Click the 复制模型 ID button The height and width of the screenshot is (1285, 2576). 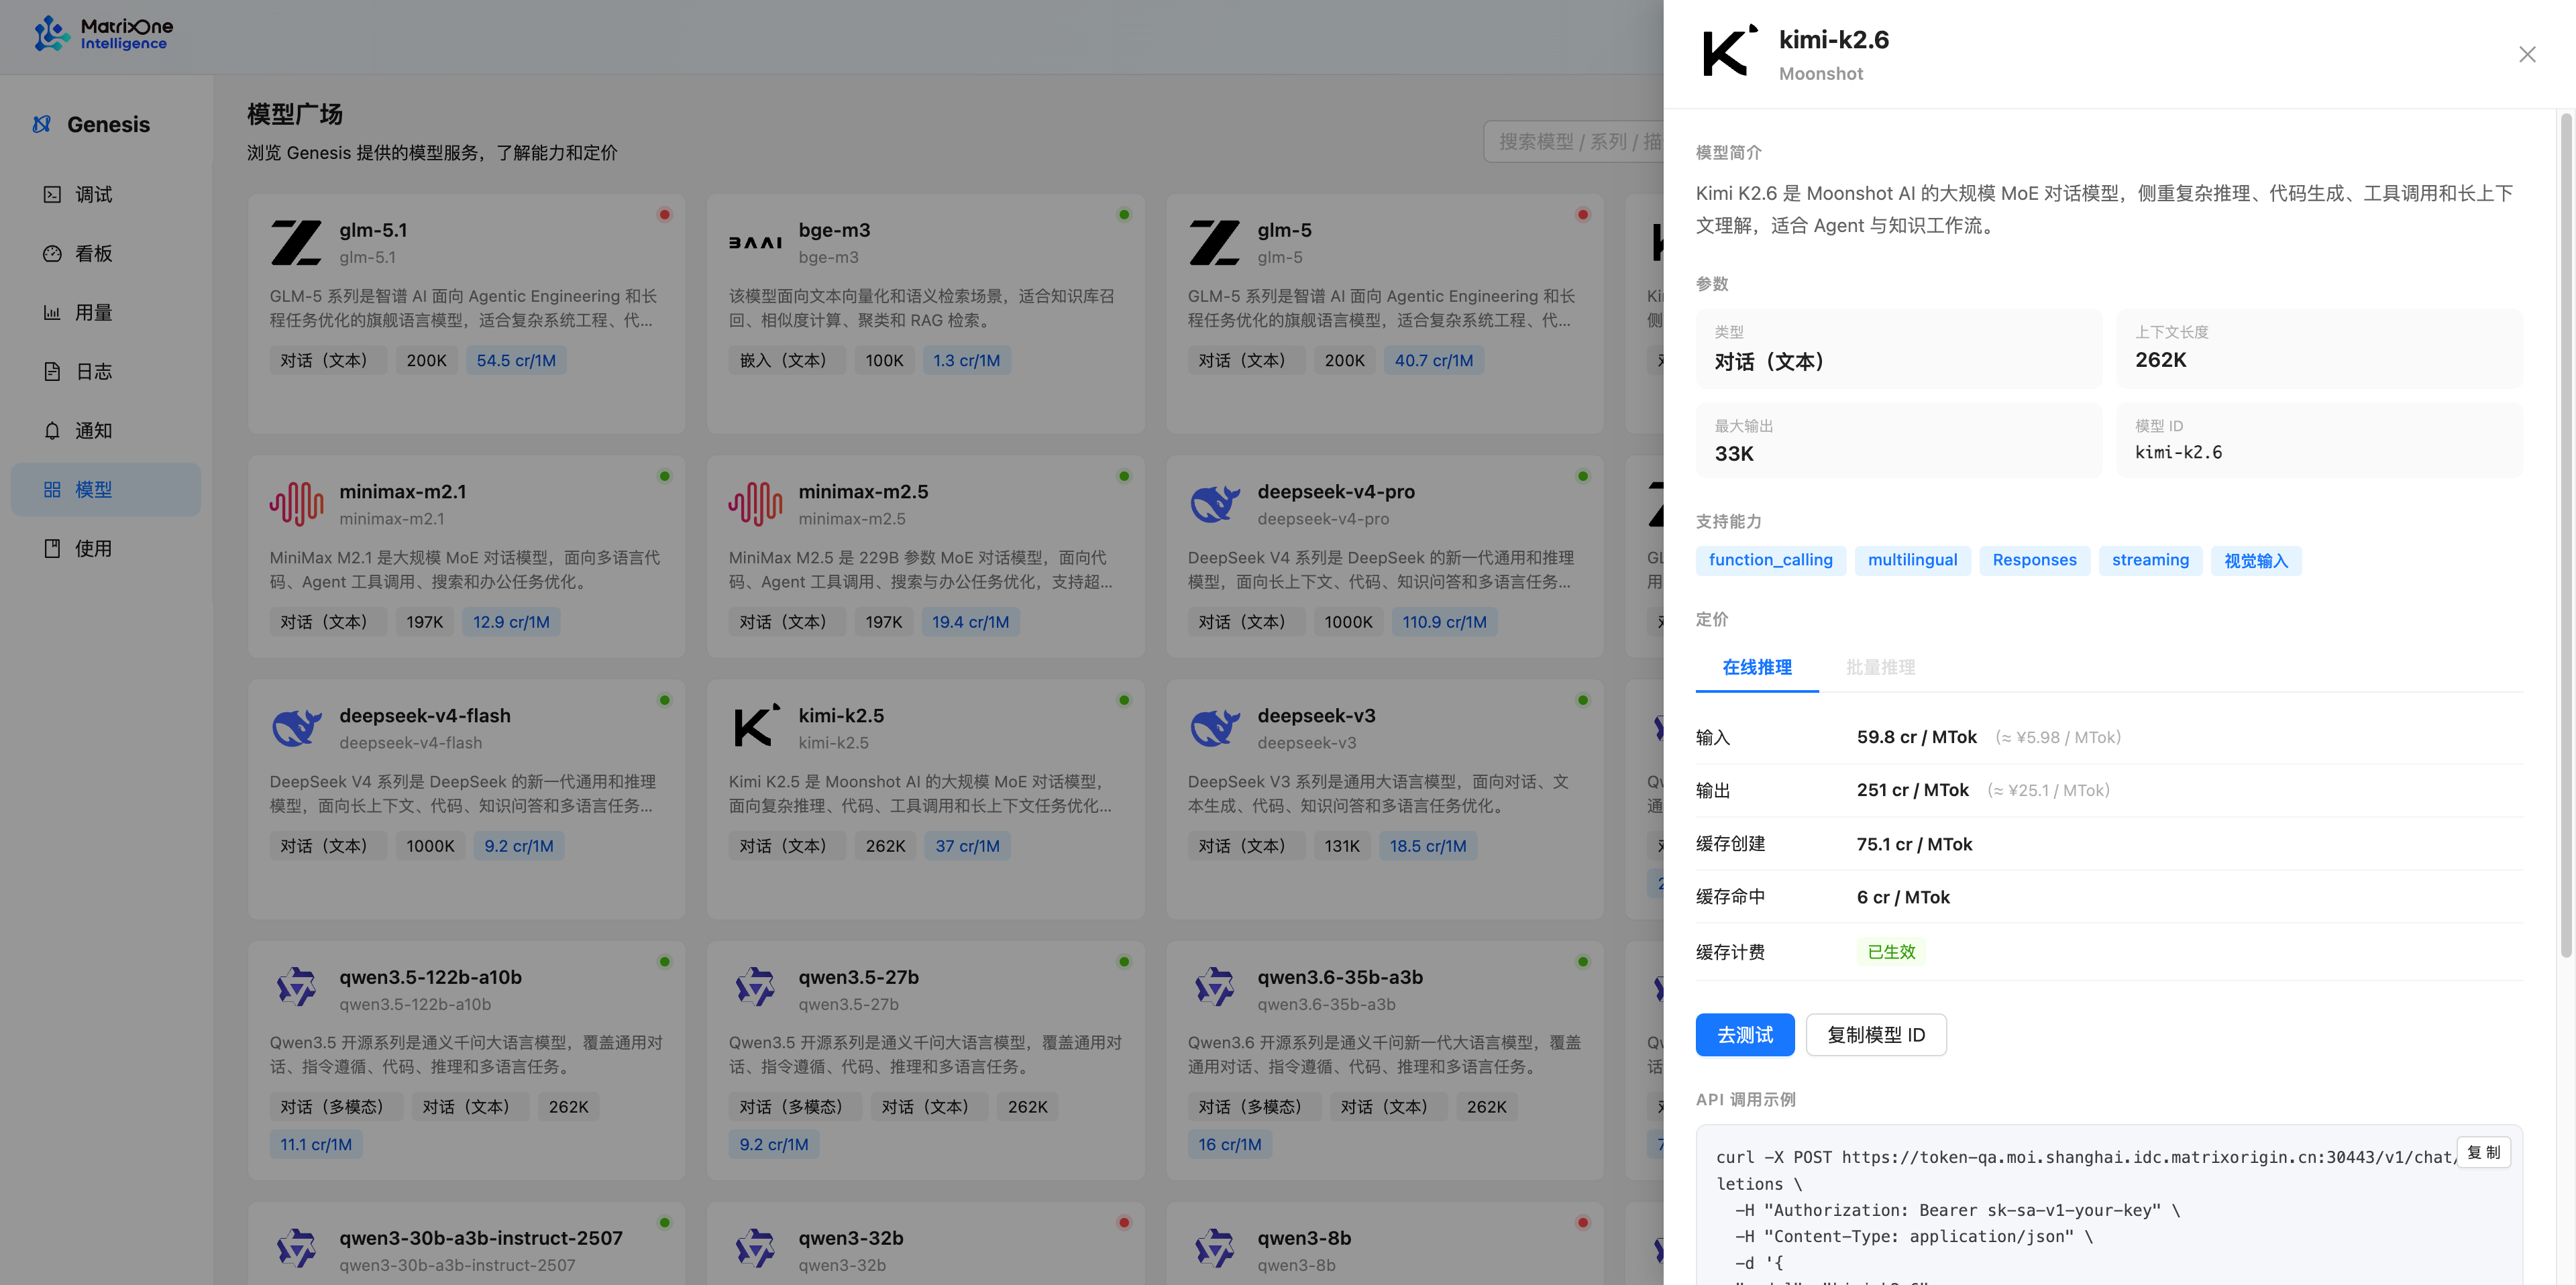[1876, 1035]
